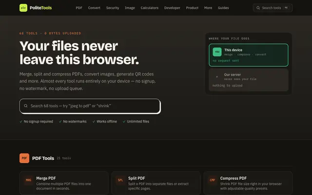Click the checkmark next to No signup required

coord(21,121)
